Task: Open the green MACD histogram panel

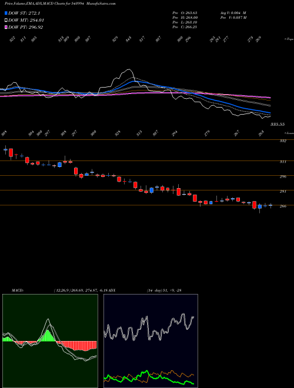Action: (50, 341)
